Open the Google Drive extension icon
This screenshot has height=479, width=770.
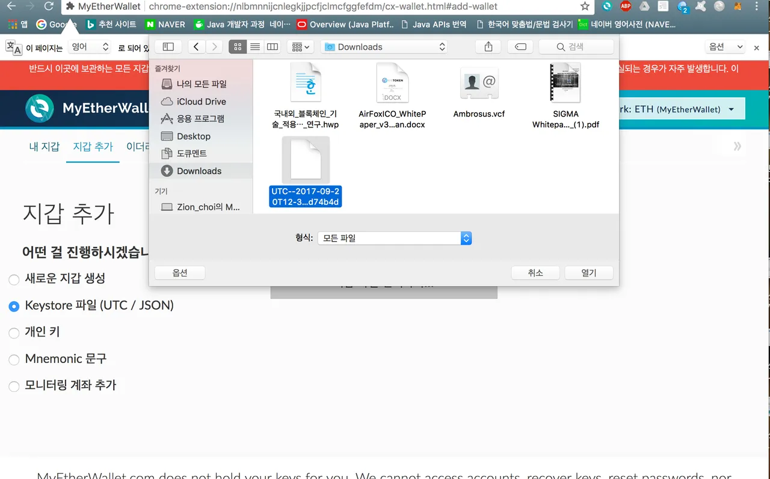tap(644, 7)
